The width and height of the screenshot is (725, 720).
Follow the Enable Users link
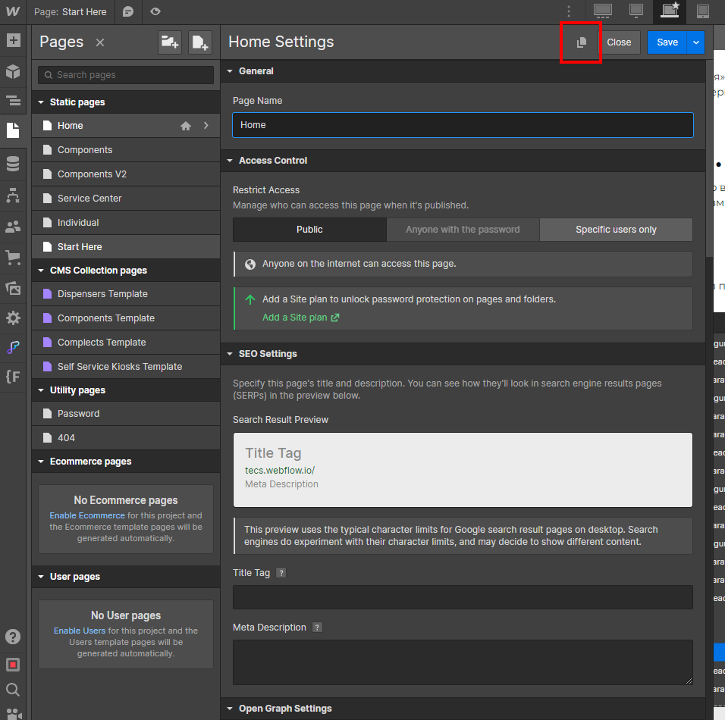(80, 631)
